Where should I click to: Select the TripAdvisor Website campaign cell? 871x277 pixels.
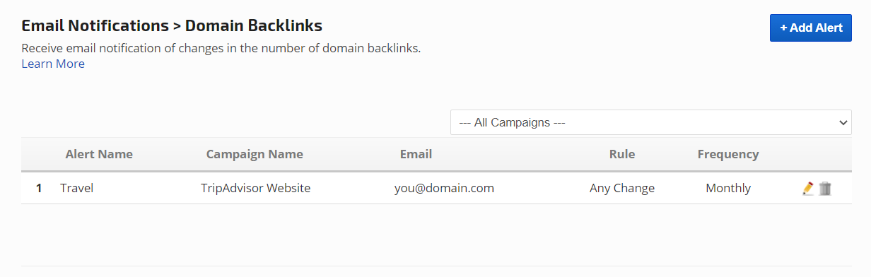coord(256,189)
